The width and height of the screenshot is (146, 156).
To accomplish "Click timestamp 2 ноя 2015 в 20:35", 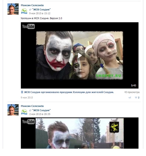I will point(40,114).
